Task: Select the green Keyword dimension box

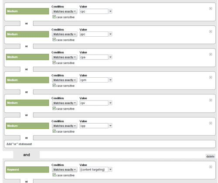Action: point(27,169)
